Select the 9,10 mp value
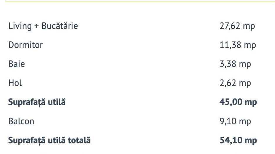Screen dimensions: 275x154 click(235, 121)
